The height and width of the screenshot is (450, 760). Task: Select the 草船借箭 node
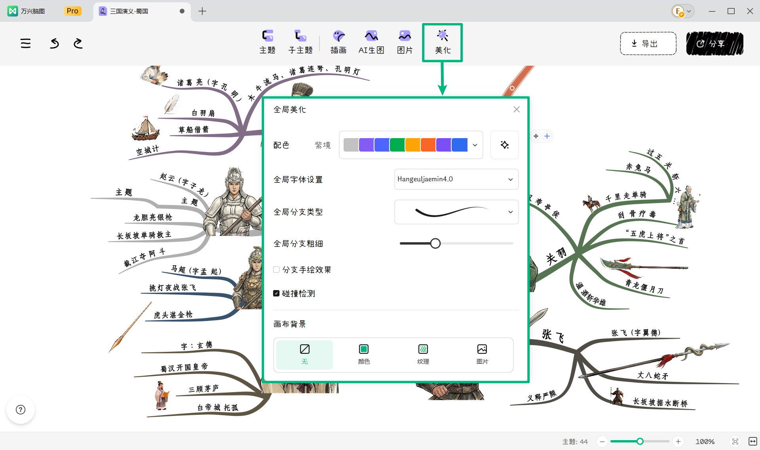click(x=194, y=130)
